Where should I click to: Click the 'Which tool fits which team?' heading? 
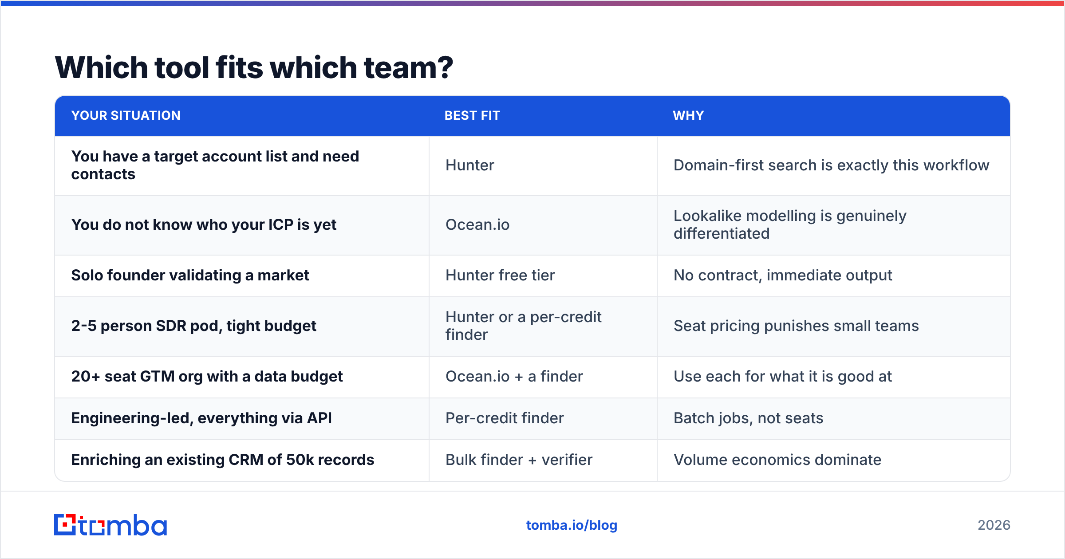254,67
